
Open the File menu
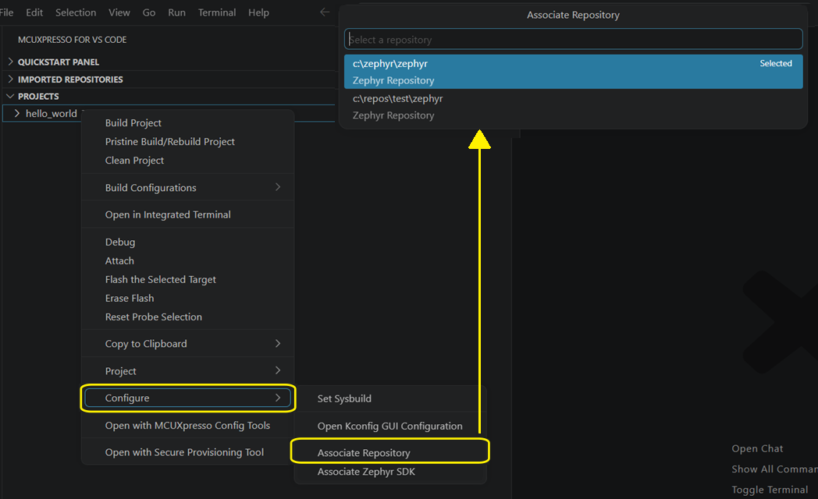click(x=6, y=12)
